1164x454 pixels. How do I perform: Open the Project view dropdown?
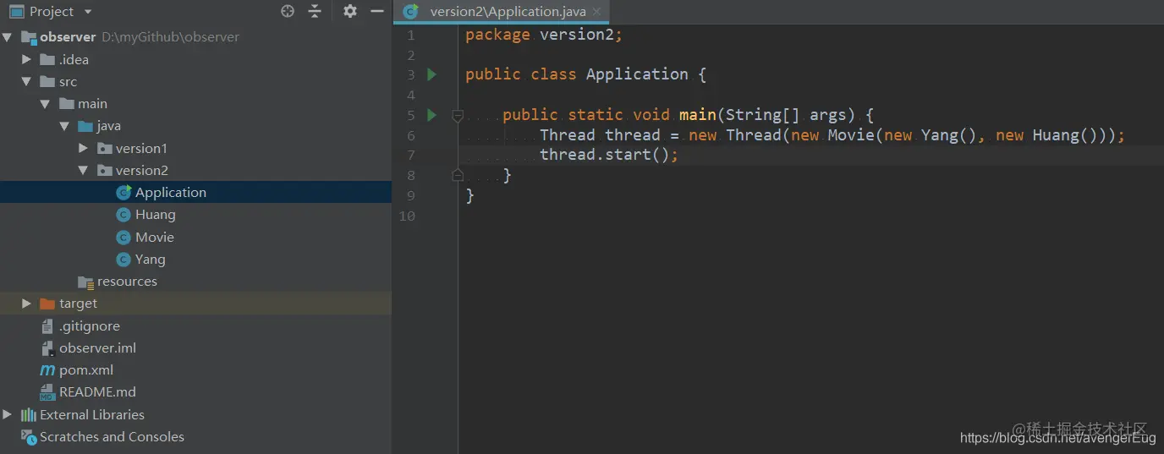point(88,12)
